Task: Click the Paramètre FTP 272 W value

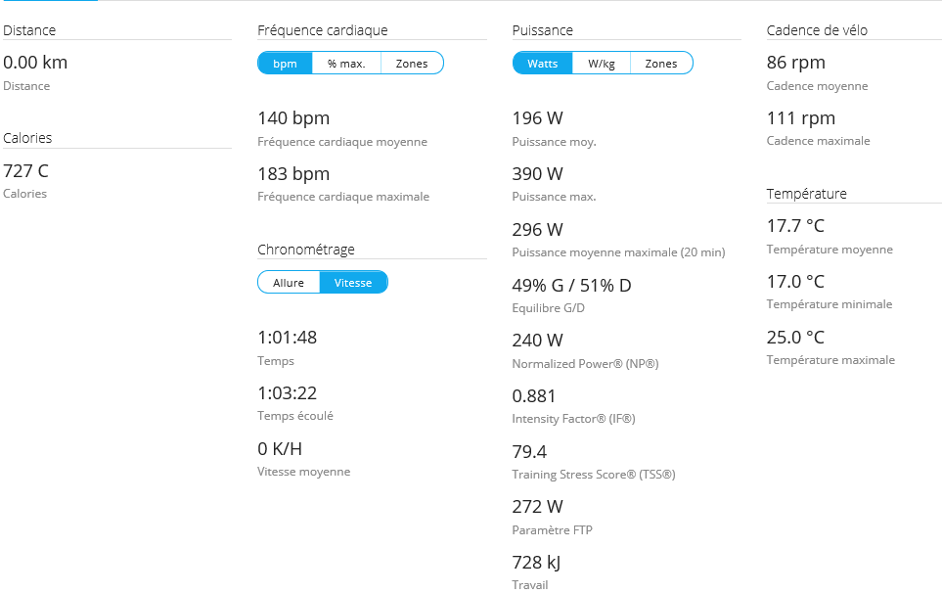Action: [x=538, y=507]
